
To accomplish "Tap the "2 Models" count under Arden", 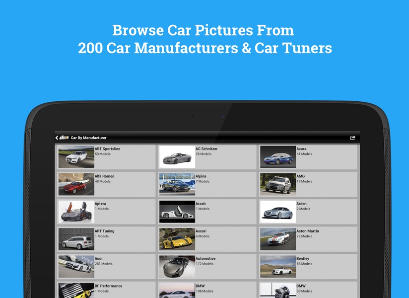I will click(304, 209).
